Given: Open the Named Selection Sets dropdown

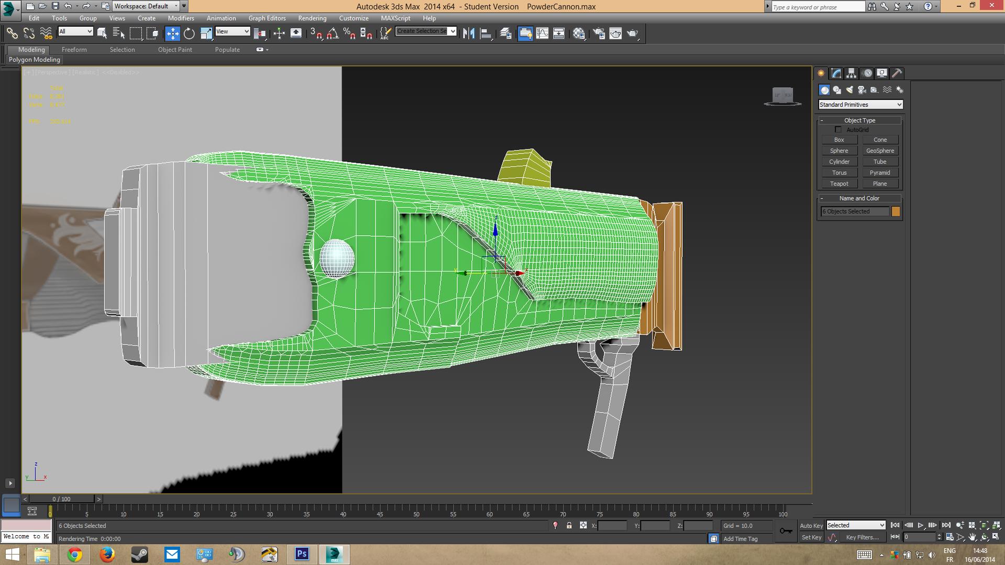Looking at the screenshot, I should (x=426, y=31).
